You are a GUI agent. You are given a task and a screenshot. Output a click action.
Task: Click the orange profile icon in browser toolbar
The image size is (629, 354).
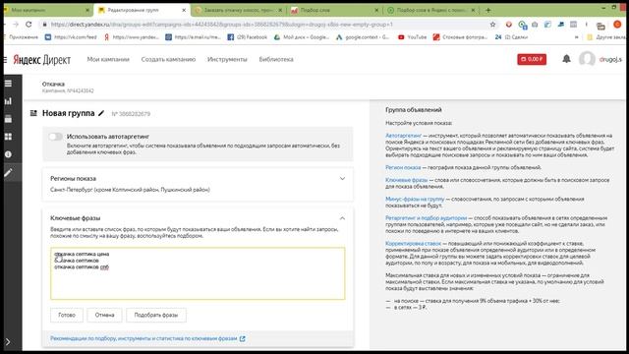pyautogui.click(x=617, y=25)
